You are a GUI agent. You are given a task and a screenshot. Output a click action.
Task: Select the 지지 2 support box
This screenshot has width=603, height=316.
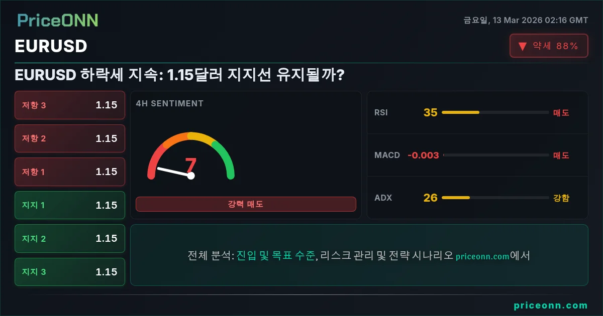tap(70, 238)
